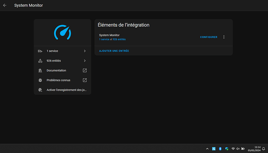Click AJOUTER UNE ENTRÉE button
This screenshot has width=268, height=153.
pos(114,51)
